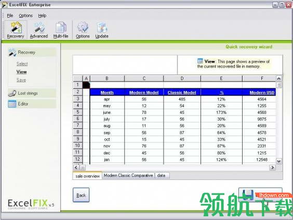Viewport: 293px width, 220px height.
Task: Click the cell containing '12548'
Action: pyautogui.click(x=259, y=160)
